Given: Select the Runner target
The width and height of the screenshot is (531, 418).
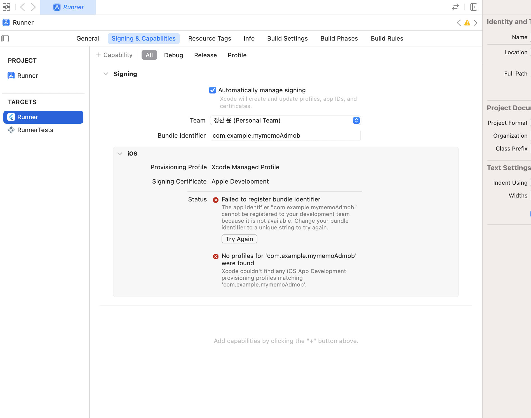Looking at the screenshot, I should (x=43, y=117).
